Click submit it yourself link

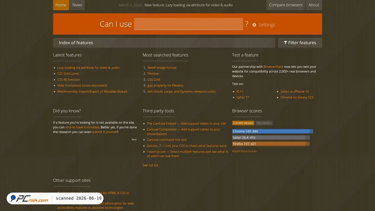[x=105, y=132]
